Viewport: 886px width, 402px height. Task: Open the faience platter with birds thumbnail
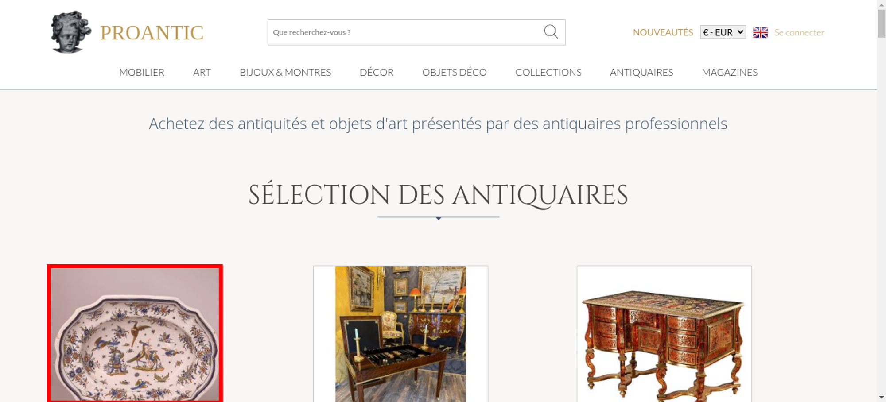[135, 334]
